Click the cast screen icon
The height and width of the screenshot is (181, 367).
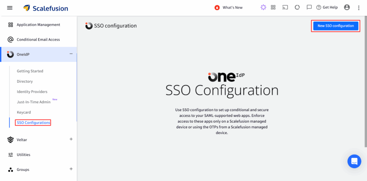point(285,8)
